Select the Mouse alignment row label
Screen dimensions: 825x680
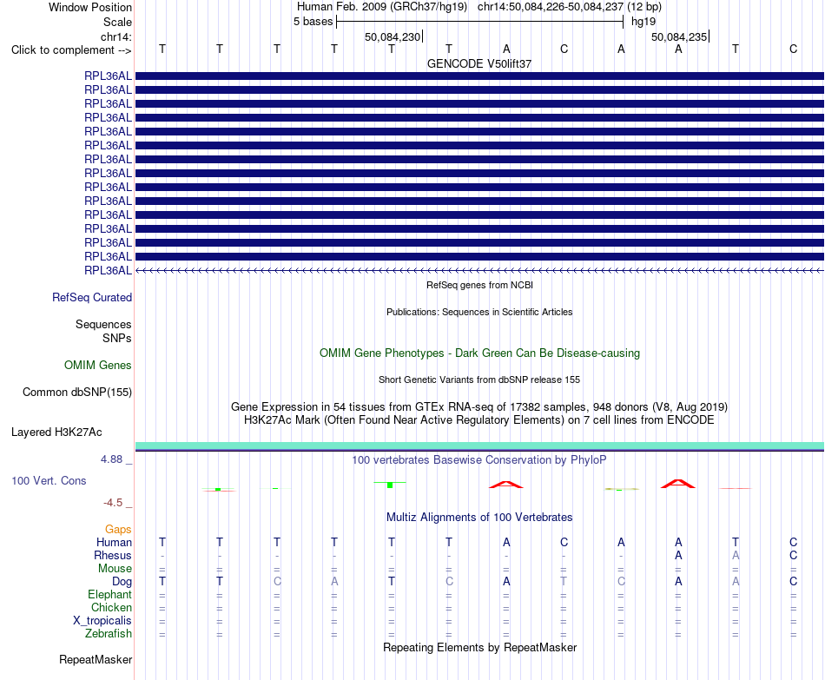coord(115,569)
